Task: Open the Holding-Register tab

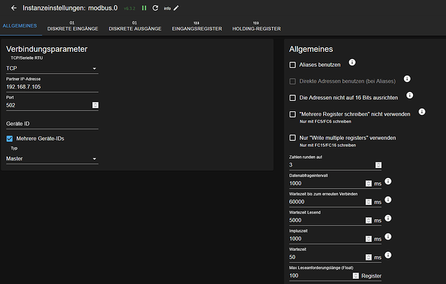Action: click(x=257, y=26)
